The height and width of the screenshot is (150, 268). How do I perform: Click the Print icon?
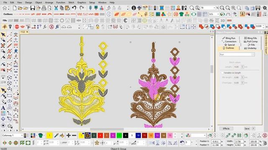[44, 8]
